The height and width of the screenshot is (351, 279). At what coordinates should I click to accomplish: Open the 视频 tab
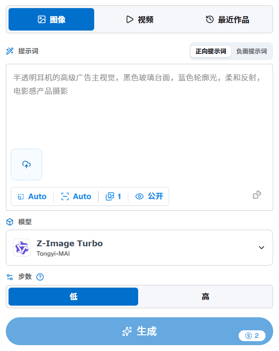(x=139, y=19)
